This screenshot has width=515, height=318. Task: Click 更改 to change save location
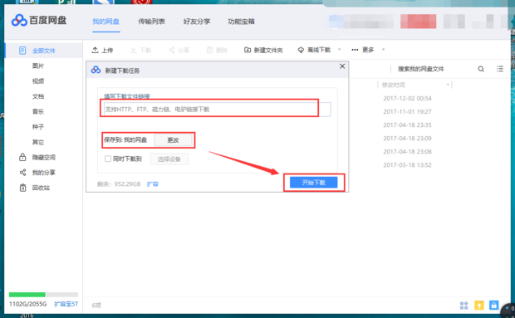(173, 140)
